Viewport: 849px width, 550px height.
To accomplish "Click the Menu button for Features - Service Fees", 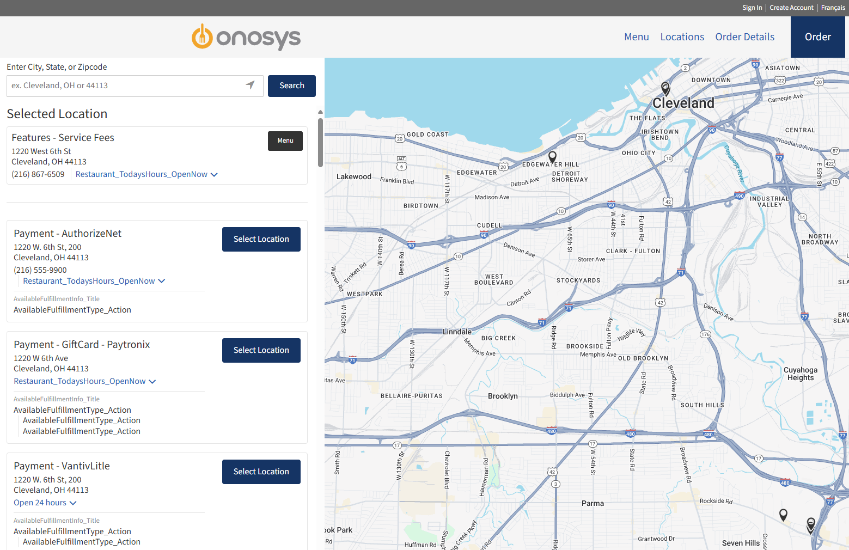I will (285, 140).
